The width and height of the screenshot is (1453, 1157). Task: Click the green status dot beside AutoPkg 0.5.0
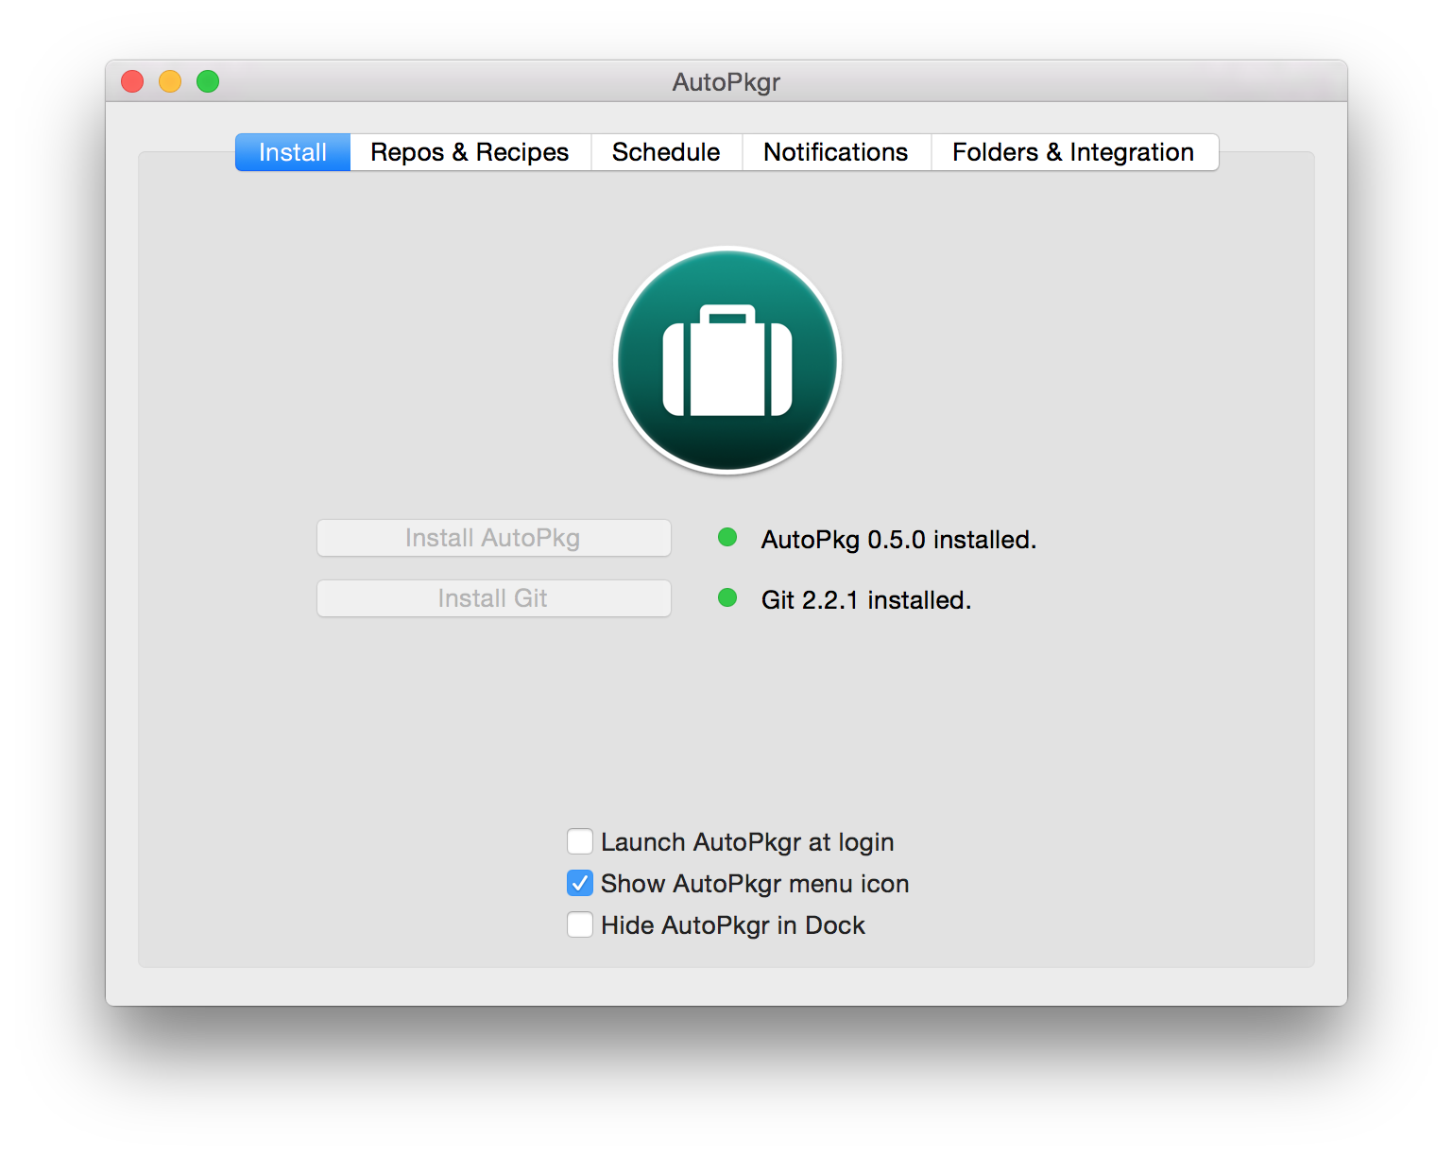coord(727,538)
